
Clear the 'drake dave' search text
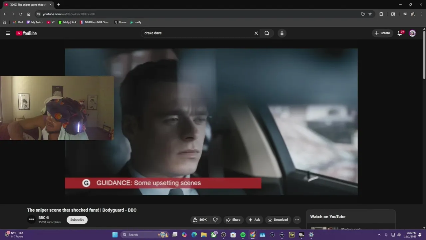click(256, 33)
